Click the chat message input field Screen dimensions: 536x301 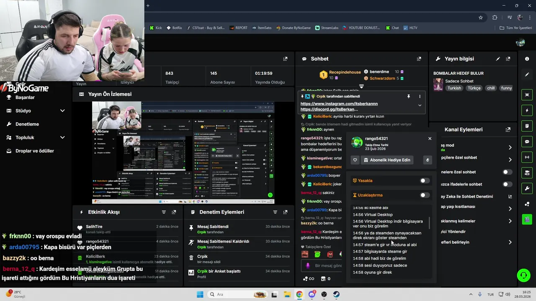tap(322, 265)
